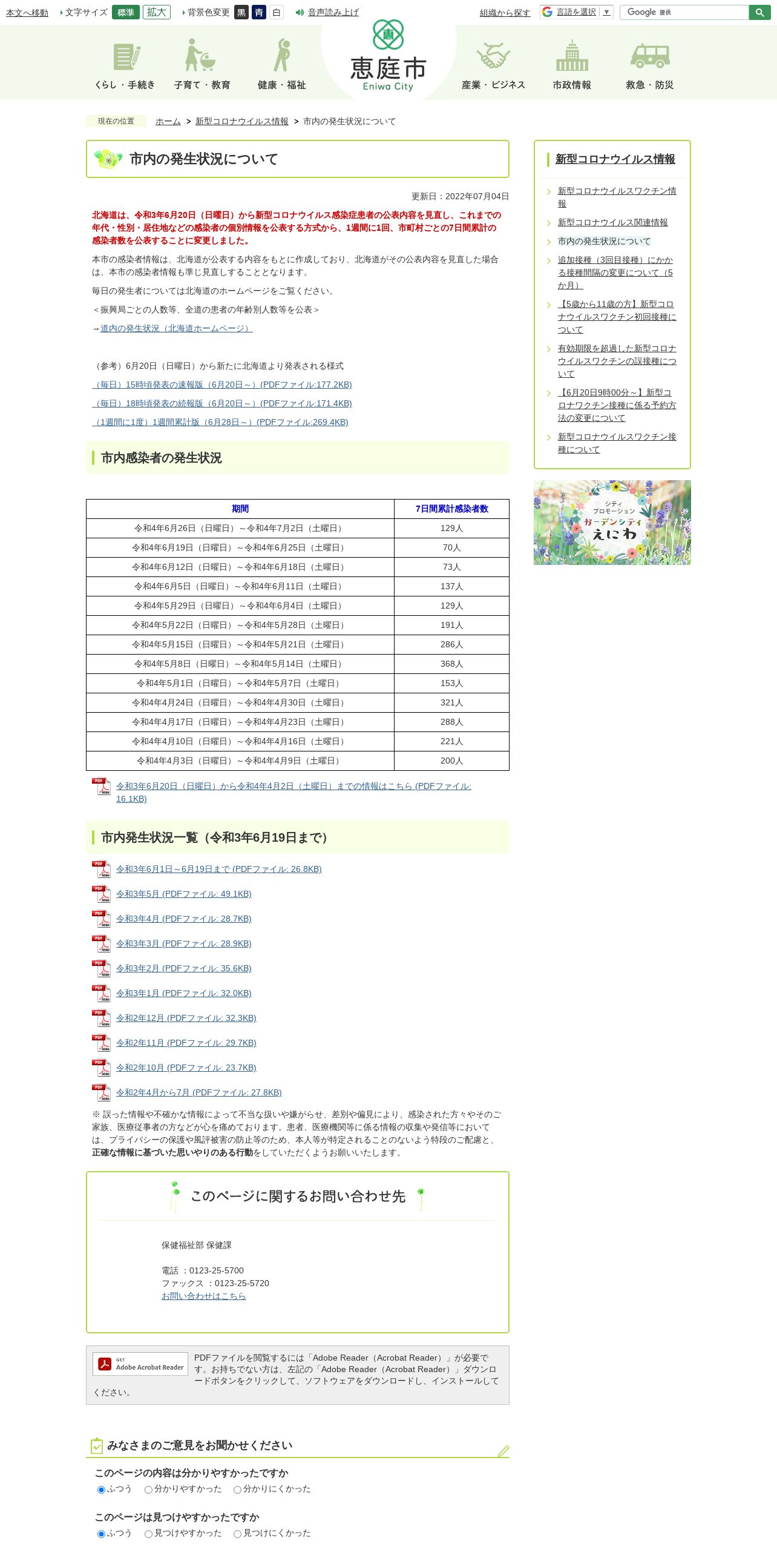Open sidebar item on 追加接種(3回目接種) interval change
This screenshot has width=777, height=1555.
(x=615, y=272)
